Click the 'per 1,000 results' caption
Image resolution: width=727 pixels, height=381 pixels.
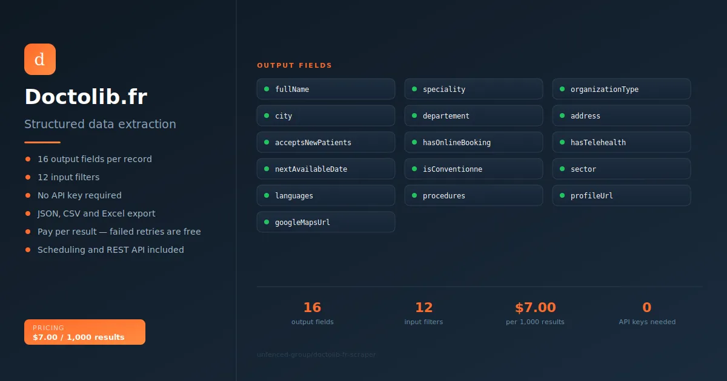535,322
